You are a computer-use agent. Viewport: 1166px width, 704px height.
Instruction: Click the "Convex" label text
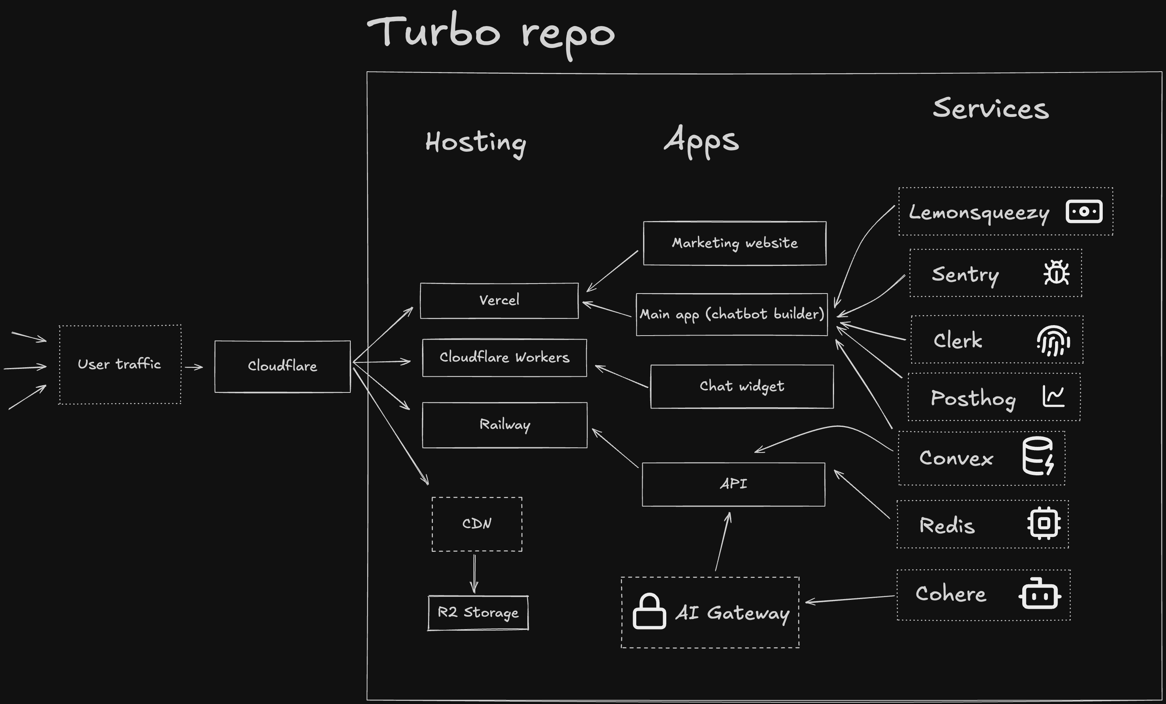956,458
